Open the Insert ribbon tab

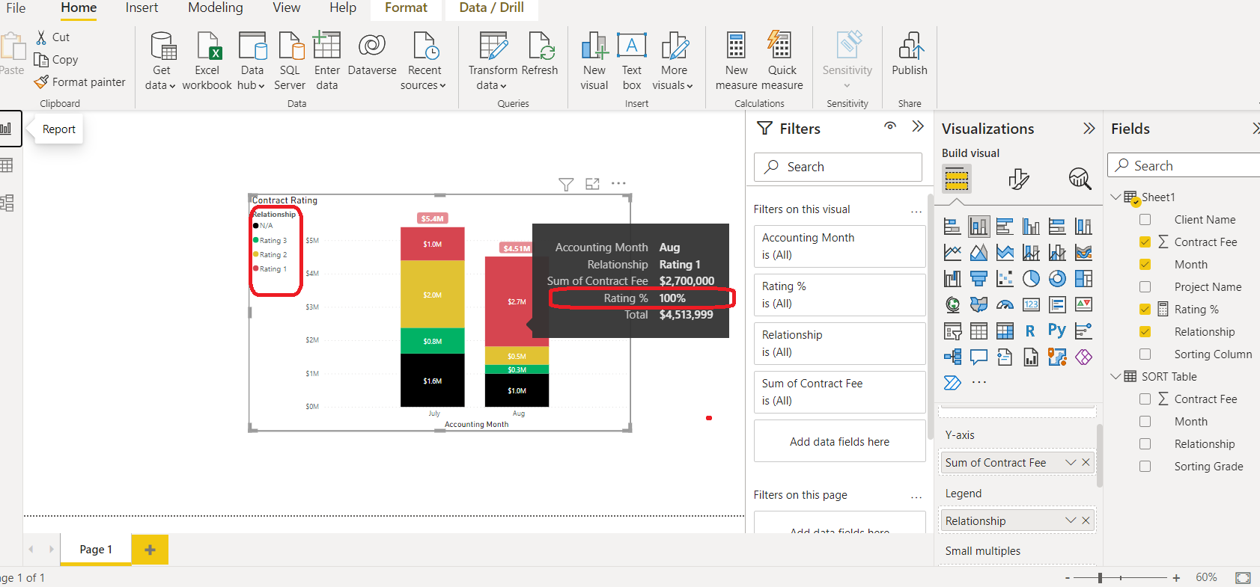(141, 8)
